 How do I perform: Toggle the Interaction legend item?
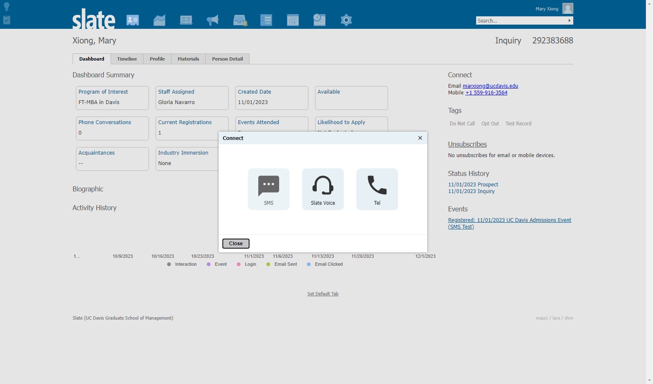pos(182,264)
